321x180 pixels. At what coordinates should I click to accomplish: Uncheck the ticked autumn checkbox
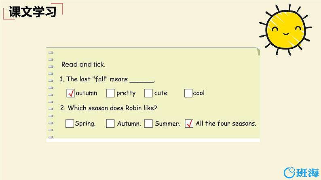[x=70, y=93]
